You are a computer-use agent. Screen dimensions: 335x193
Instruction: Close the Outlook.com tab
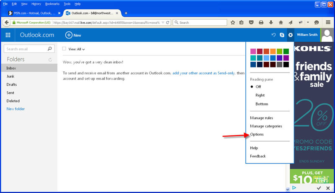click(x=117, y=13)
